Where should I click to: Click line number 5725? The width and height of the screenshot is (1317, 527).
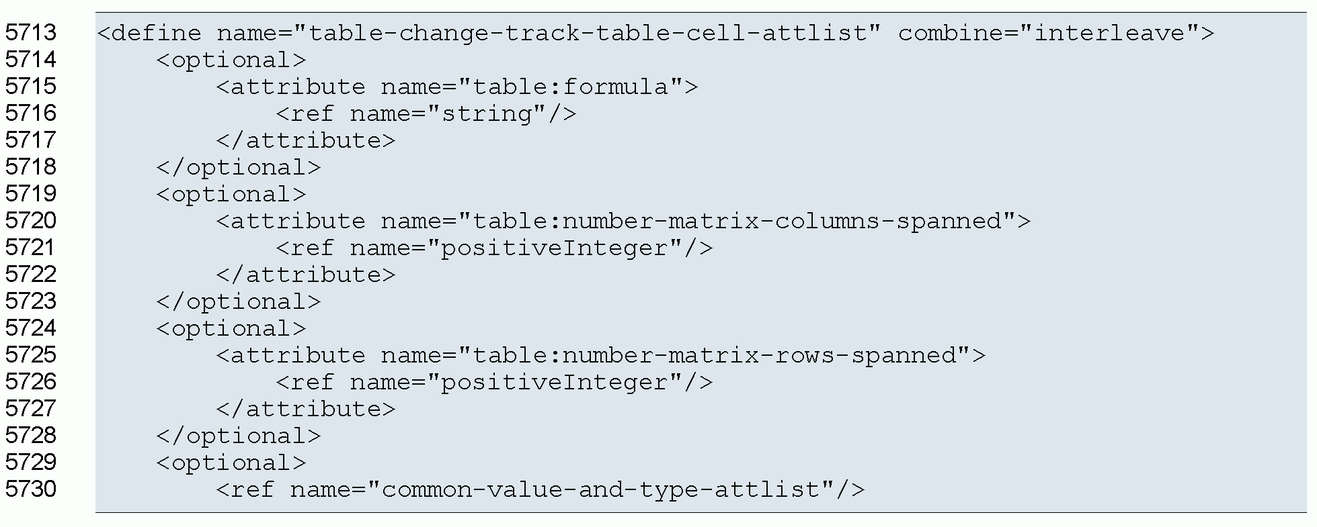click(31, 355)
